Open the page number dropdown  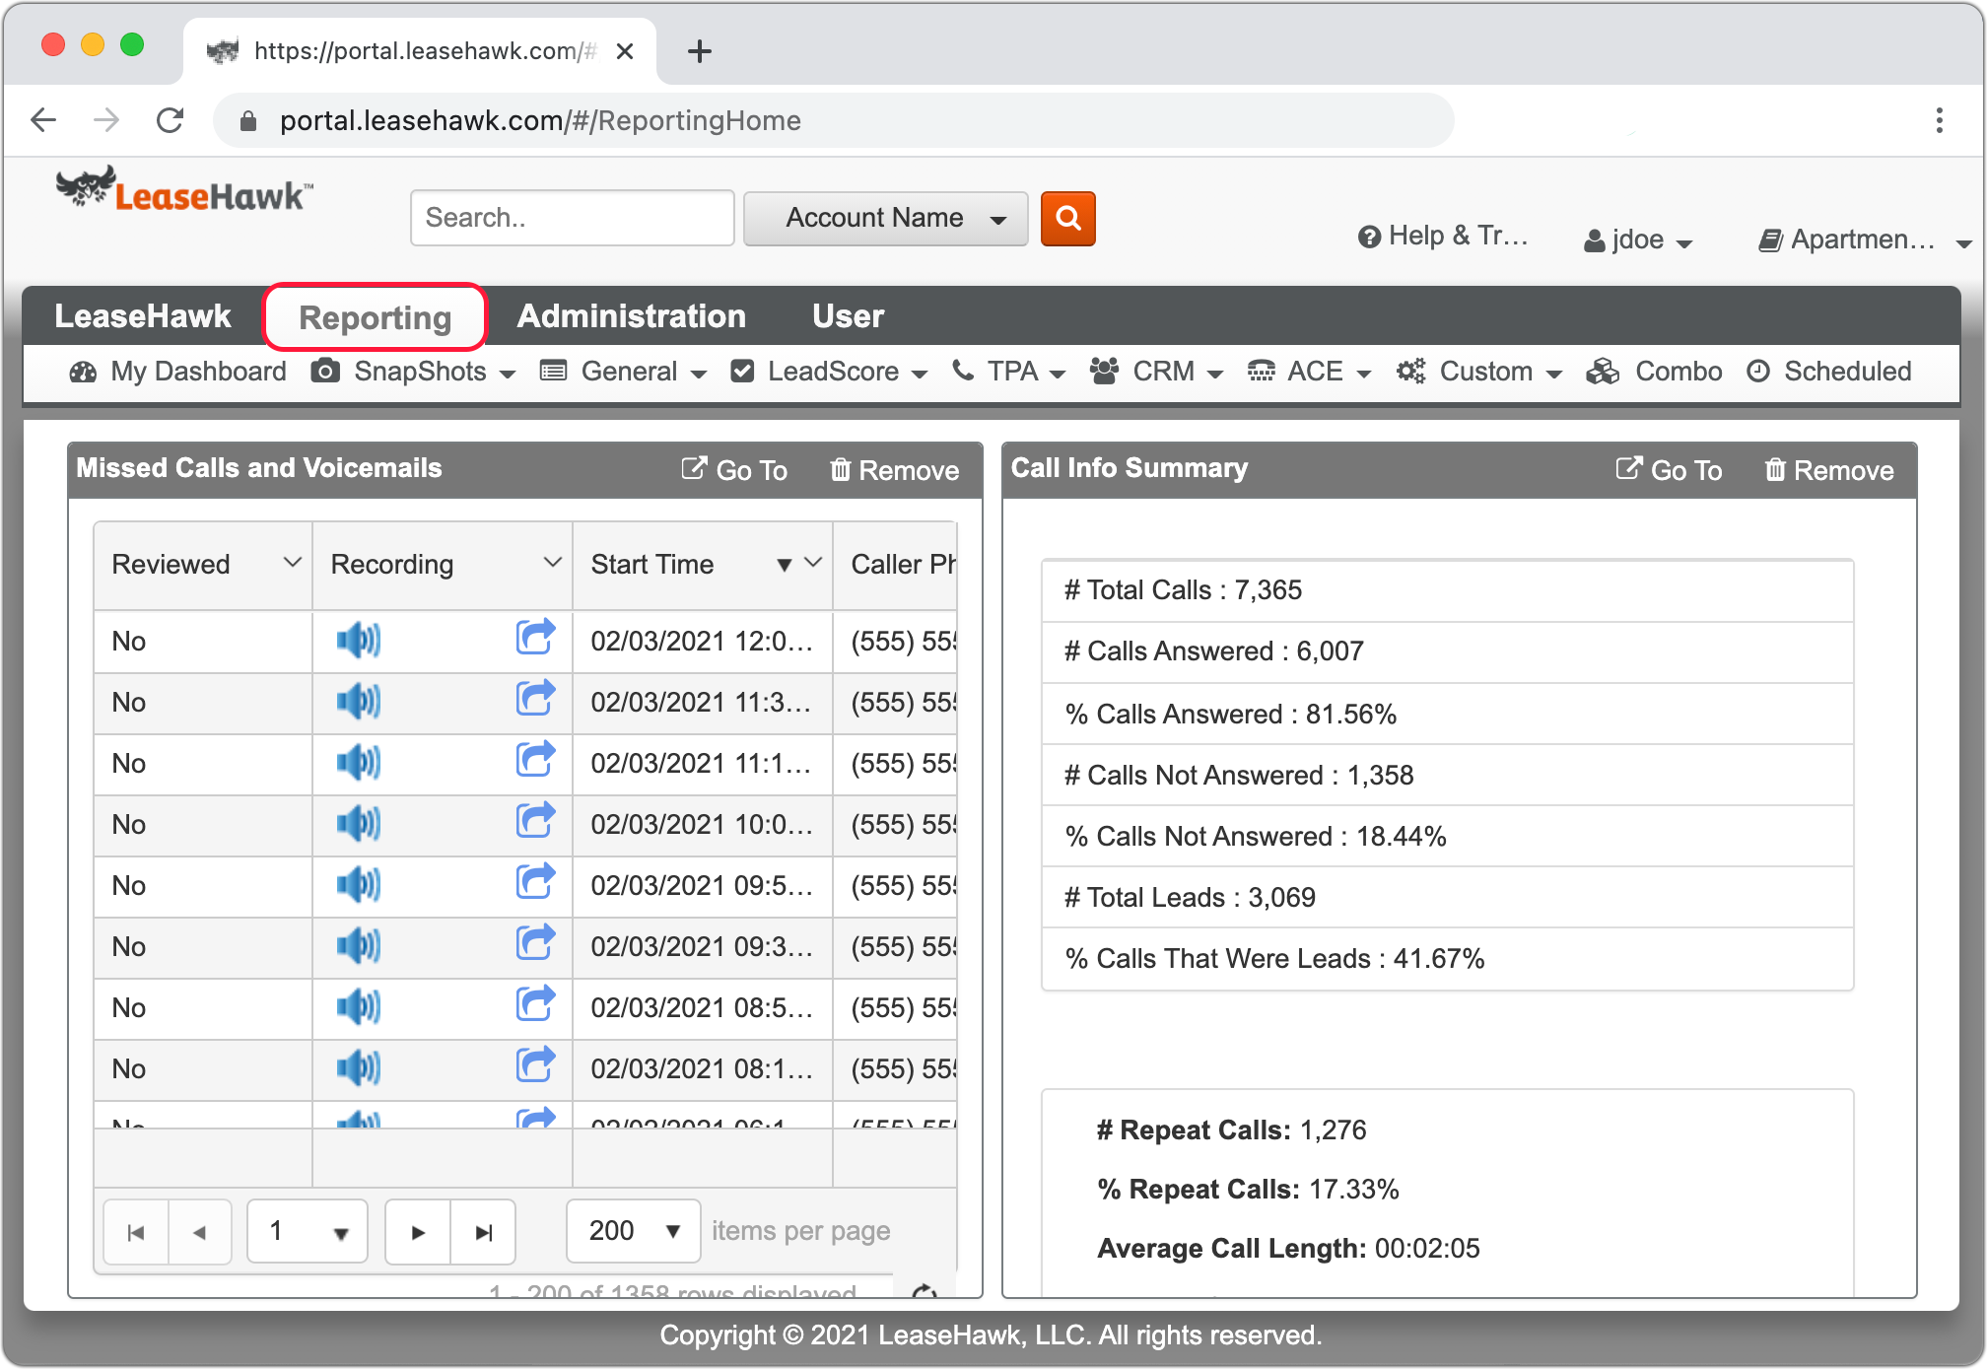pos(308,1232)
